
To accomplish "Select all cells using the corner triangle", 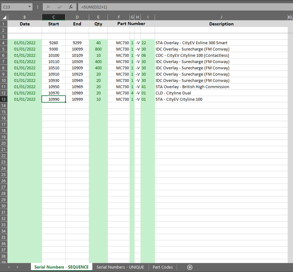I will (4, 17).
